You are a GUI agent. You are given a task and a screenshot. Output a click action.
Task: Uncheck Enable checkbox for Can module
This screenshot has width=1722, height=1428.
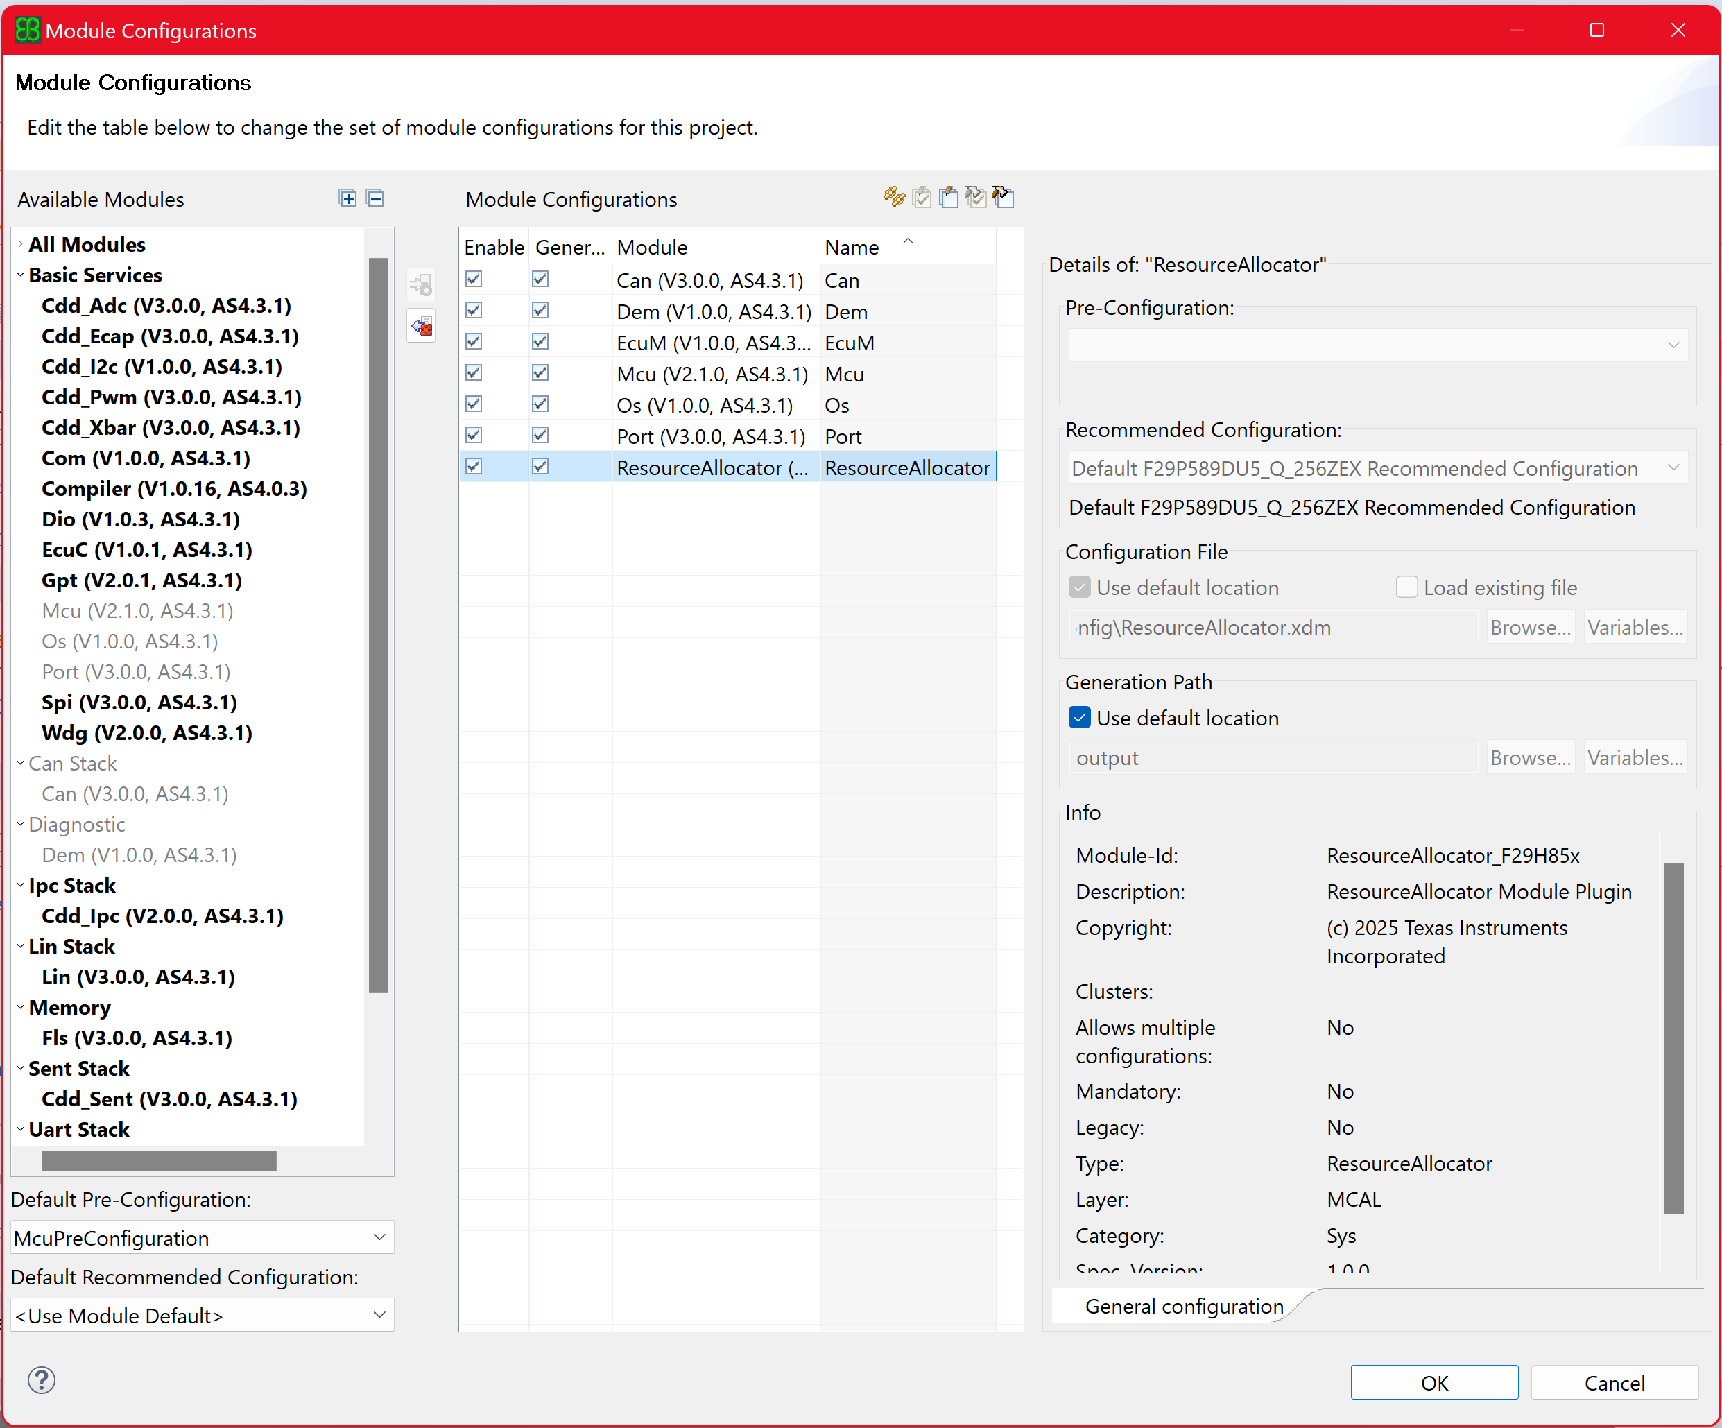click(x=474, y=279)
